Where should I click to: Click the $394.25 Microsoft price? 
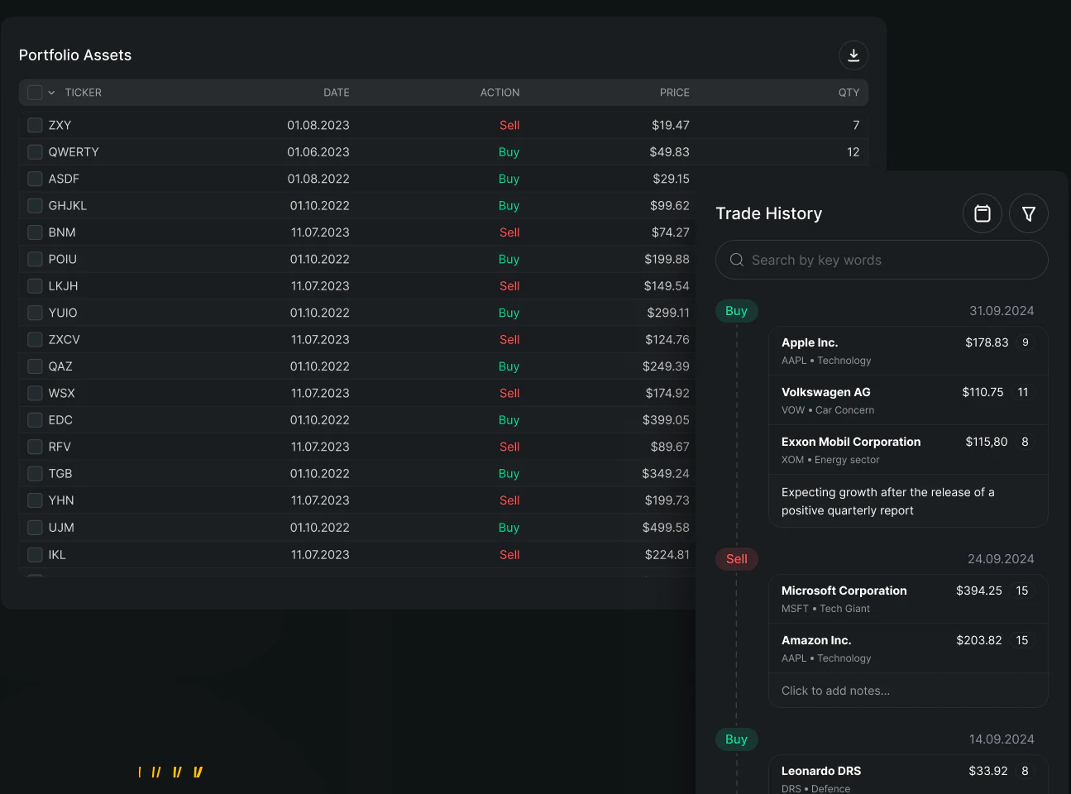point(979,591)
